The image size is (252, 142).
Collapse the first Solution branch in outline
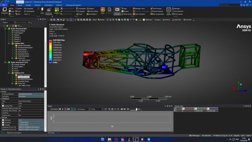pos(9,43)
